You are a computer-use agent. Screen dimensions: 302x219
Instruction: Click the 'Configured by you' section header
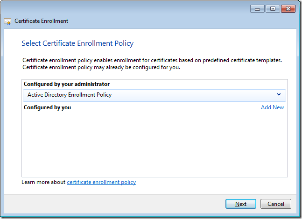[x=47, y=107]
